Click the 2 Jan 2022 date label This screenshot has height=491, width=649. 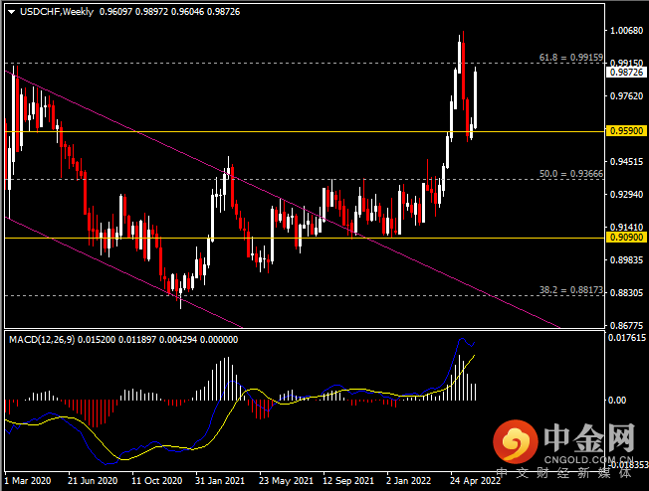pos(408,481)
